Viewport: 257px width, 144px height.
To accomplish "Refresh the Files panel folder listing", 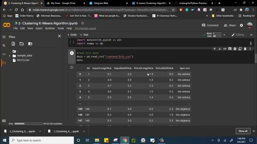I will (x=22, y=44).
